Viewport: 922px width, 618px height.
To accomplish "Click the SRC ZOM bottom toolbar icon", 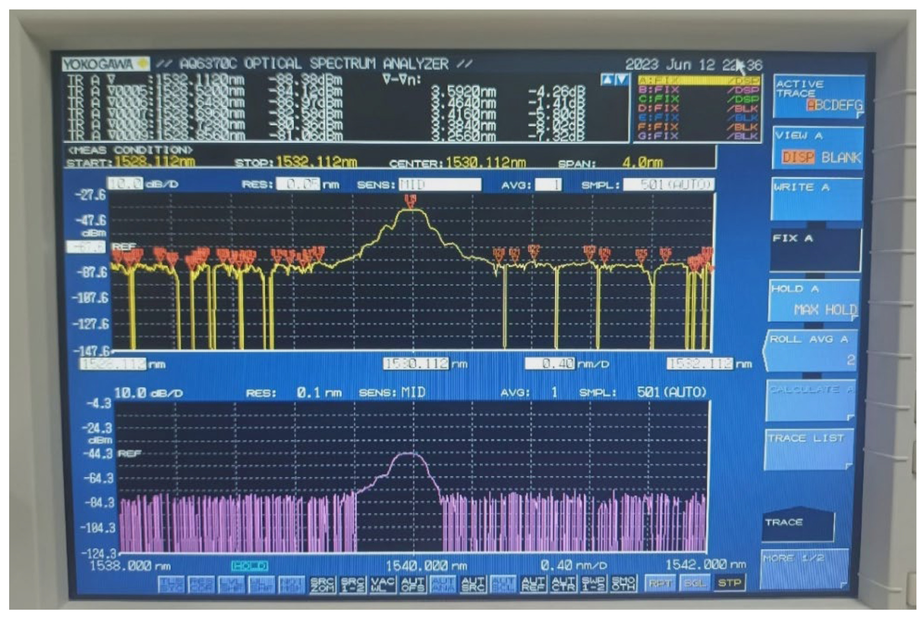I will click(x=322, y=585).
